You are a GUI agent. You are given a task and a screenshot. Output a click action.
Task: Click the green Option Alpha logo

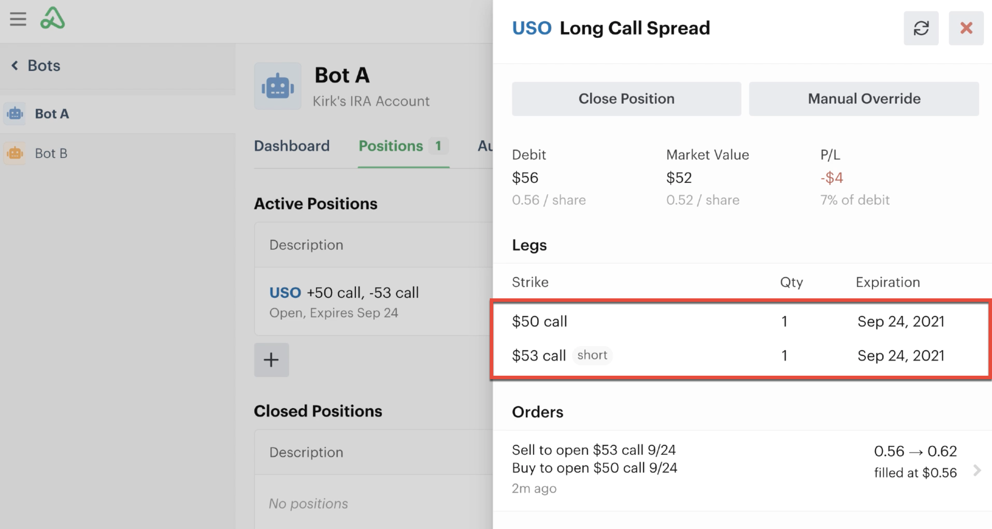point(53,18)
